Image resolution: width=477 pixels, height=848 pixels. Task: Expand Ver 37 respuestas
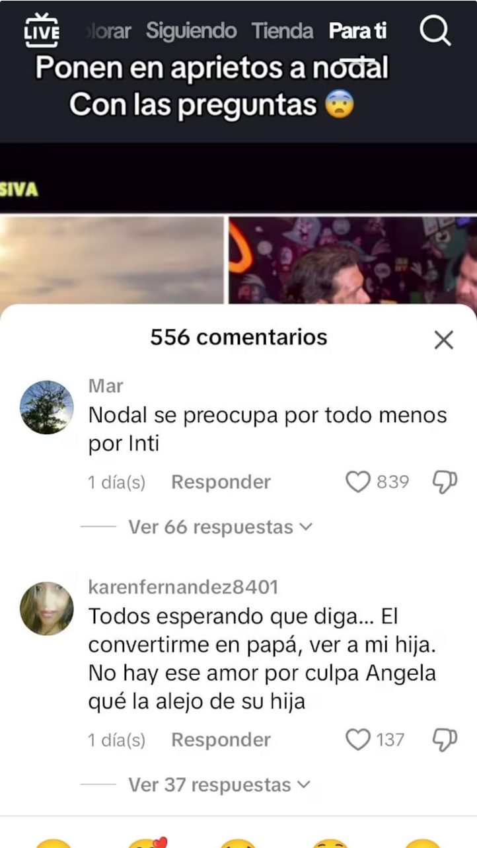(220, 785)
